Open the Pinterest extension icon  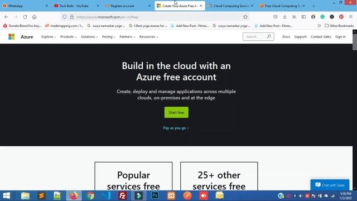pyautogui.click(x=341, y=17)
